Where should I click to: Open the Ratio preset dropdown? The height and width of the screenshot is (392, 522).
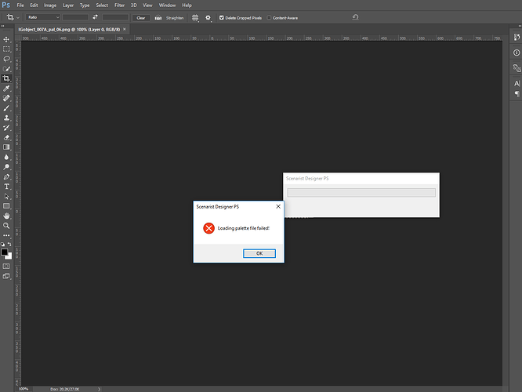(x=43, y=17)
